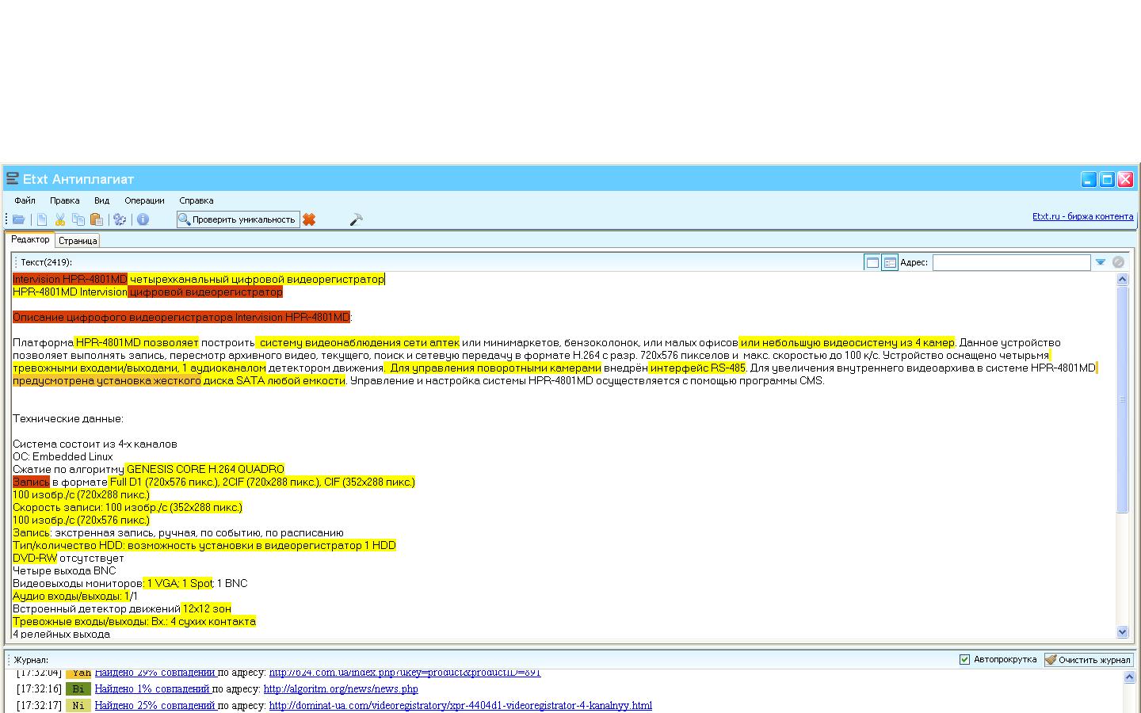
Task: Click the [17:32:16] timestamp in the log
Action: (39, 689)
